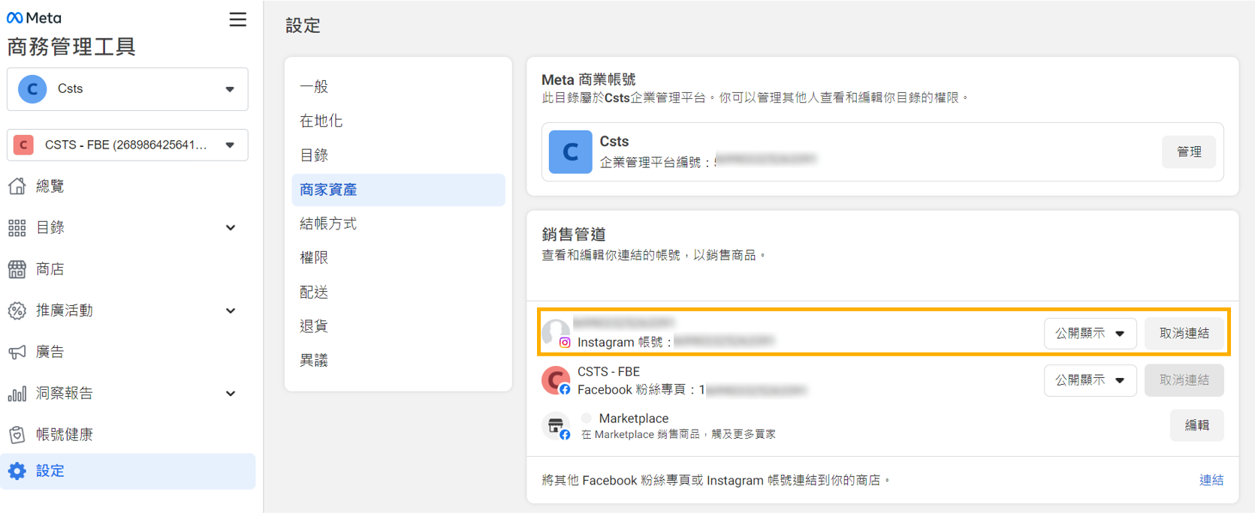Open the CSTS - FBE commerce account dropdown

tap(128, 145)
